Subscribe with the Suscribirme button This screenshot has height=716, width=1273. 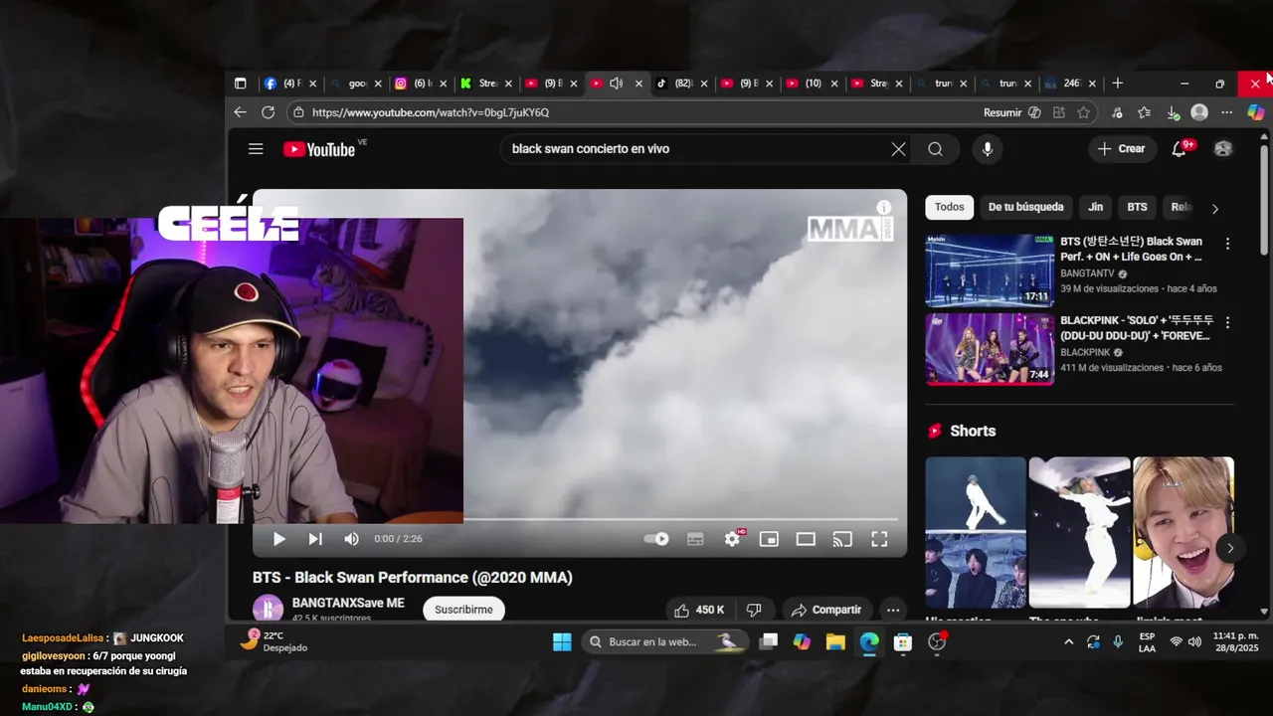(463, 610)
